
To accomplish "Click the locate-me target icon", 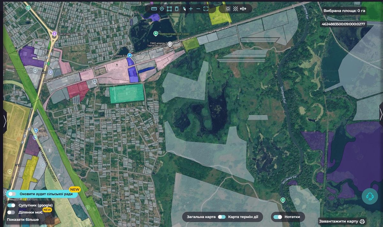I will tap(162, 9).
